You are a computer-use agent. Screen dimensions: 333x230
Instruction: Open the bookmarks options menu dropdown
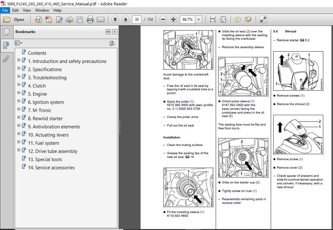pyautogui.click(x=19, y=43)
